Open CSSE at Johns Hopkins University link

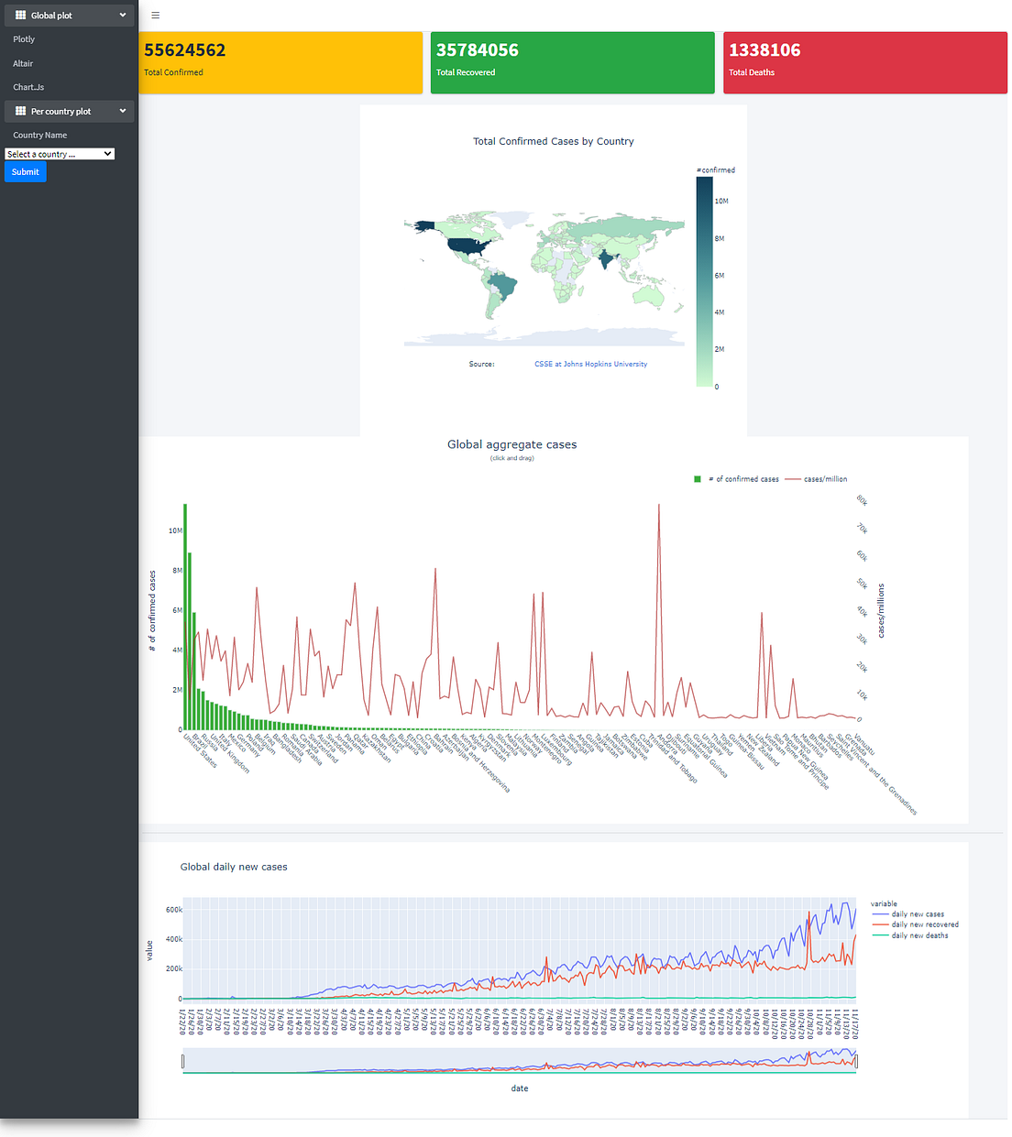pyautogui.click(x=591, y=364)
